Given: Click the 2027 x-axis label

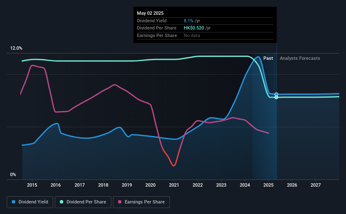Looking at the screenshot, I should click(316, 185).
